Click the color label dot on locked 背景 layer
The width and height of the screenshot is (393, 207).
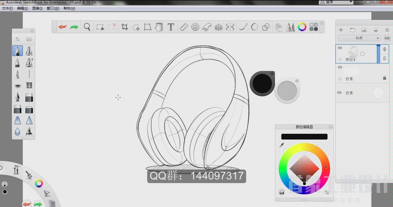coord(340,79)
